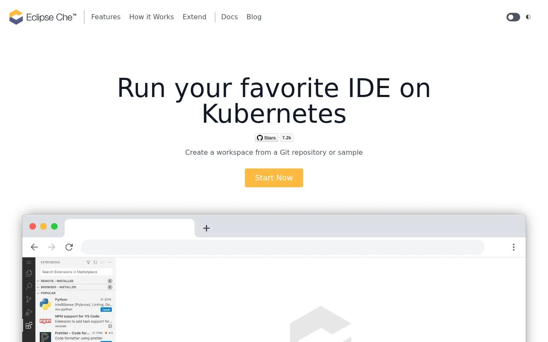Select the "Prettier - Code for..." extension title

pos(72,333)
